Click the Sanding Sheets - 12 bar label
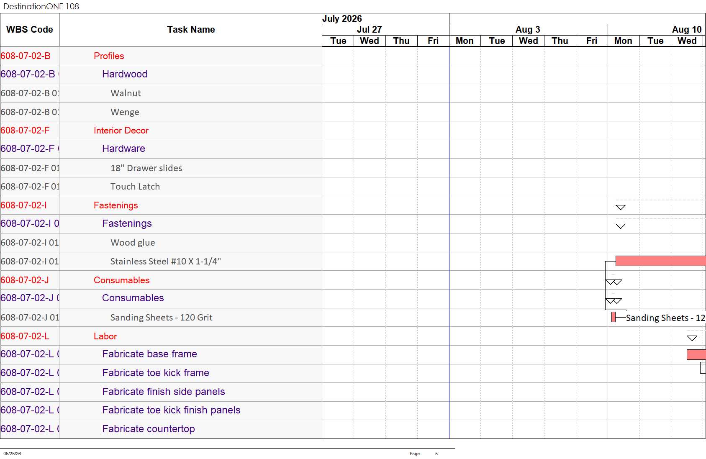706x459 pixels. click(x=665, y=318)
